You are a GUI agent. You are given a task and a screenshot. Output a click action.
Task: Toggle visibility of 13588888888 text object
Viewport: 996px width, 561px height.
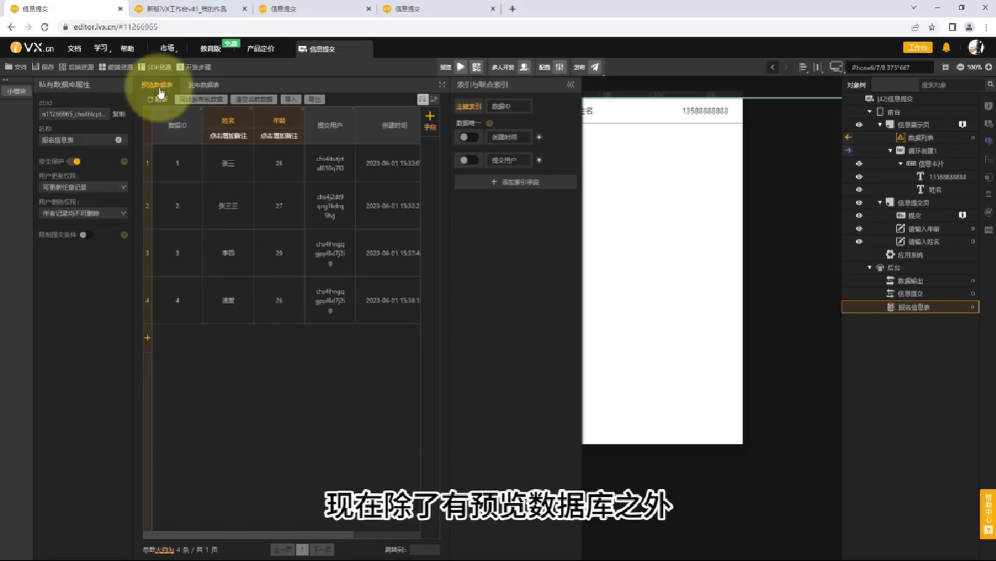[x=859, y=176]
